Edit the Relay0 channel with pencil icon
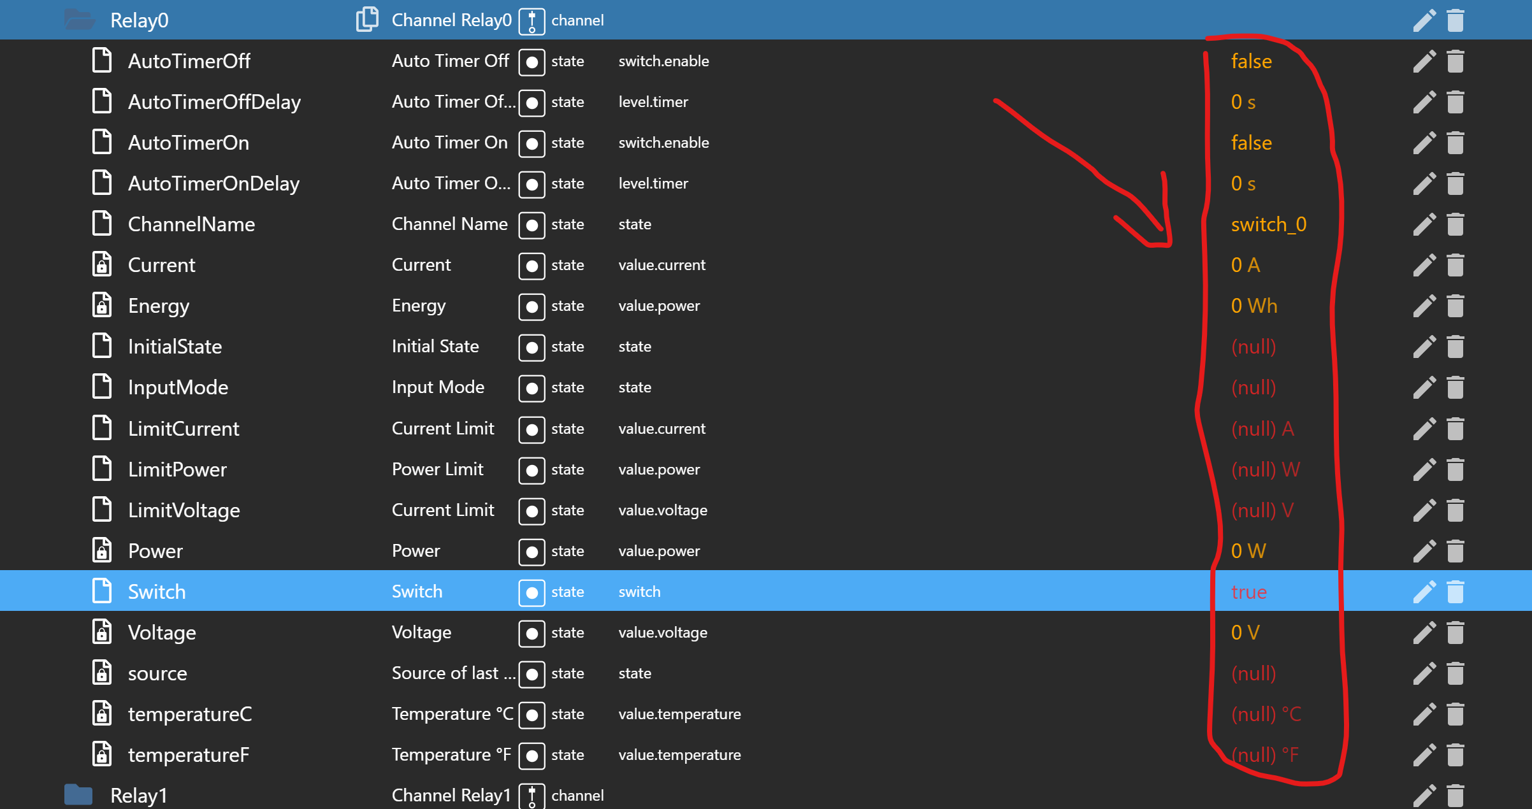Screen dimensions: 1532x809 (1424, 20)
